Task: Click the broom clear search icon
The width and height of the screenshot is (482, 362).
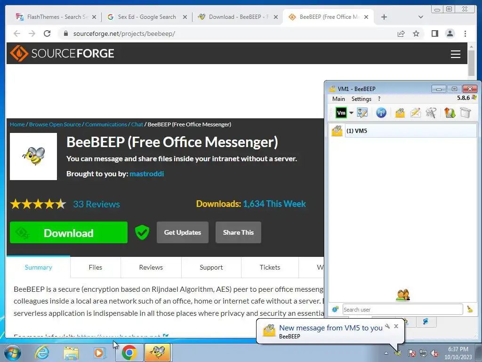Action: [x=470, y=309]
